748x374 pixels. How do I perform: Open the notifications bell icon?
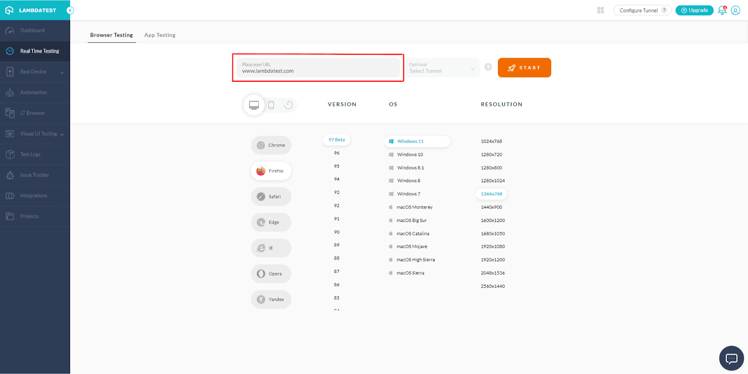722,10
